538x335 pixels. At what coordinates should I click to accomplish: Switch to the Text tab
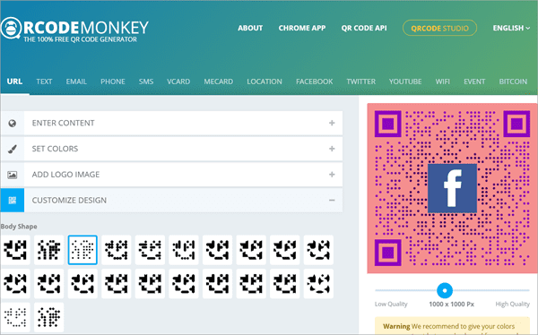coord(44,82)
